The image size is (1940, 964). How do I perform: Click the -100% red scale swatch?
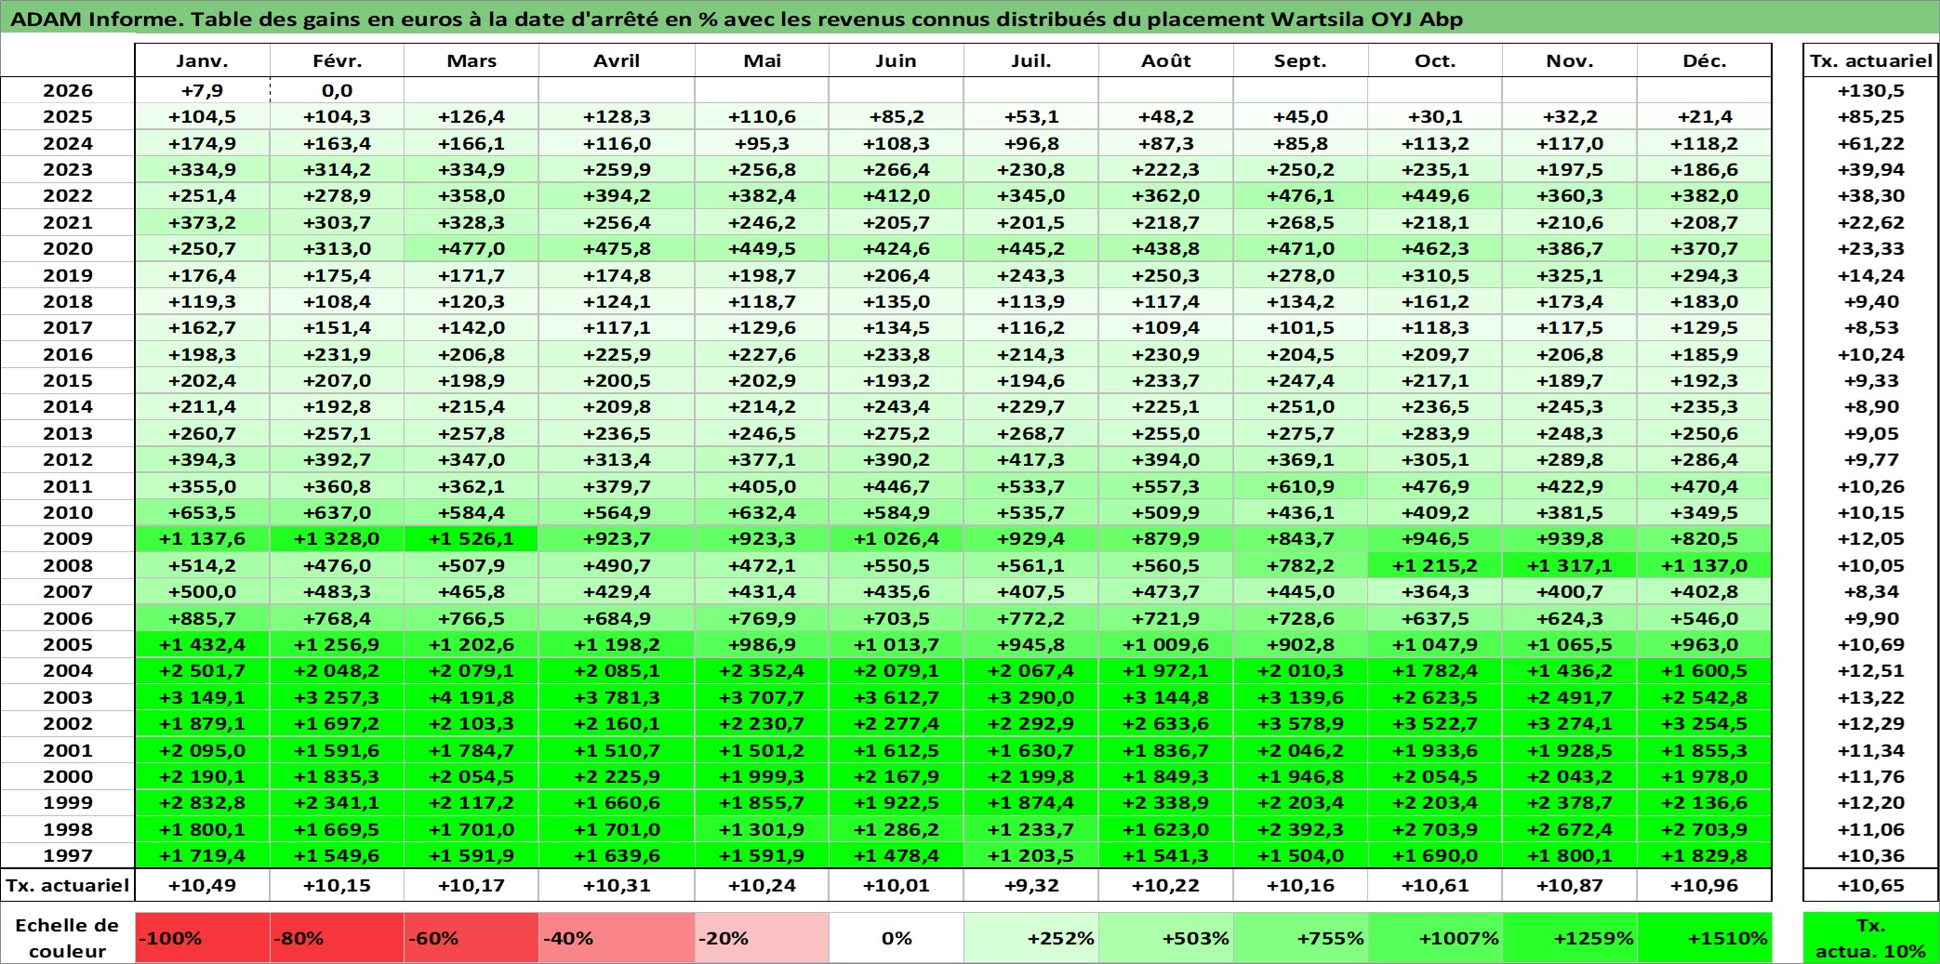(203, 938)
